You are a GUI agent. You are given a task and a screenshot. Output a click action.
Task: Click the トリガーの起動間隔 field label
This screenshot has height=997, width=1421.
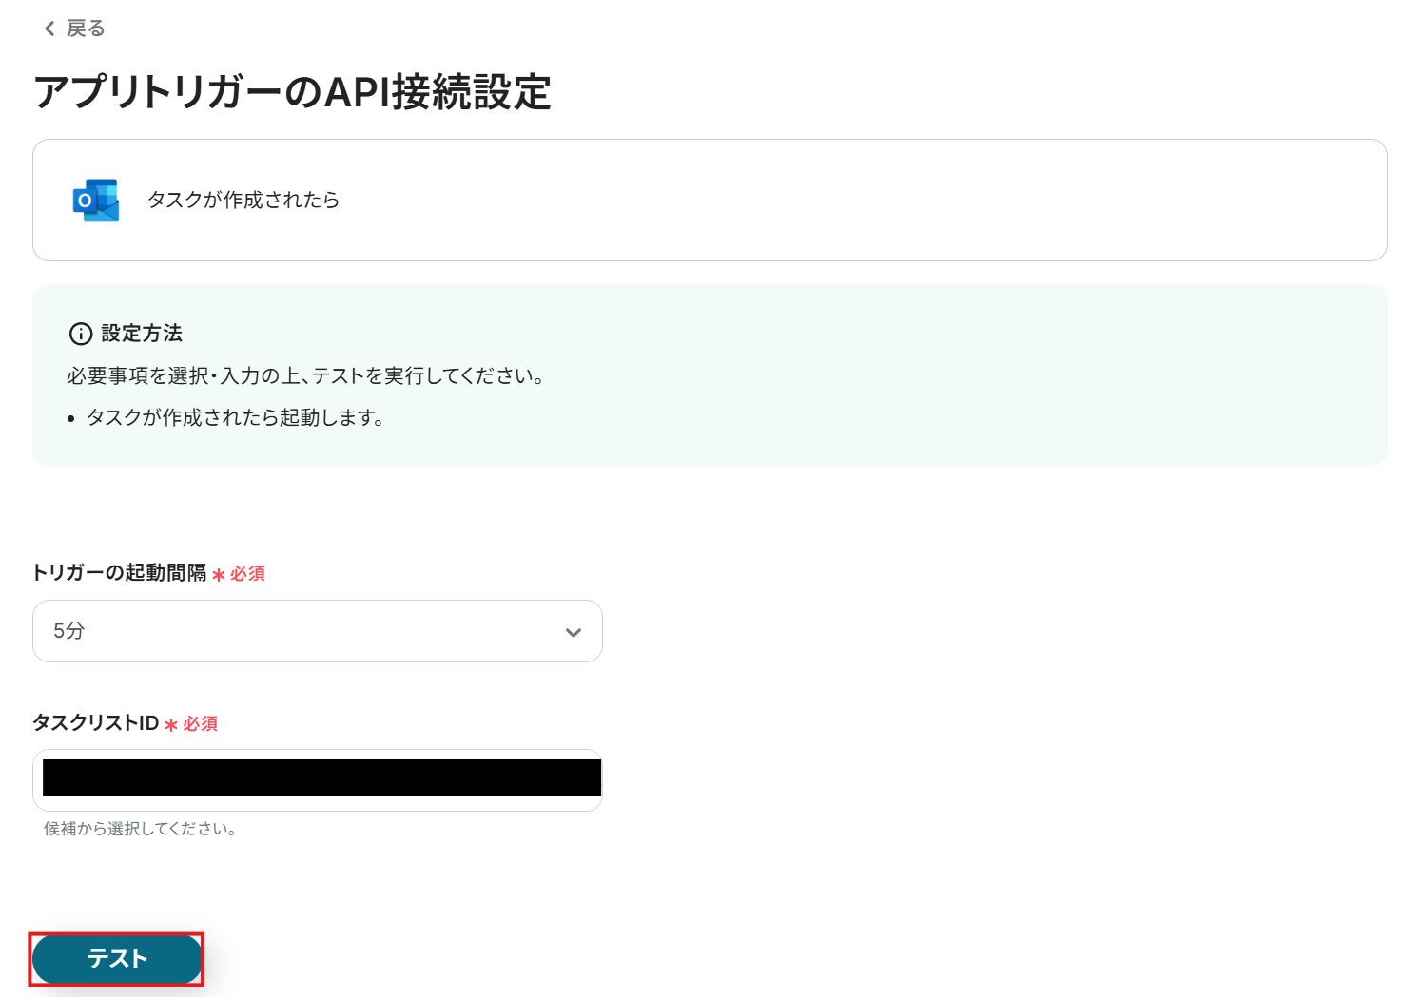119,572
